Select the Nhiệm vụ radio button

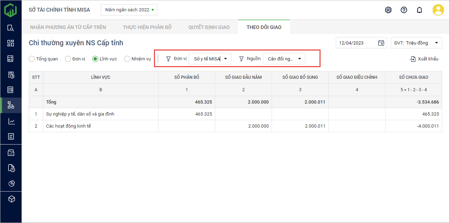tap(127, 59)
